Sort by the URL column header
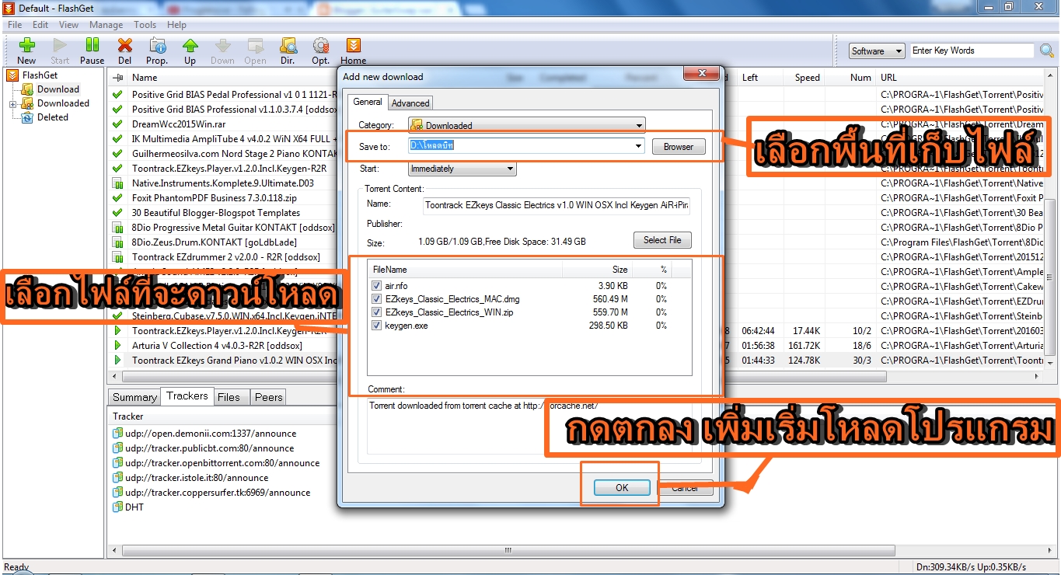This screenshot has height=575, width=1061. (888, 78)
